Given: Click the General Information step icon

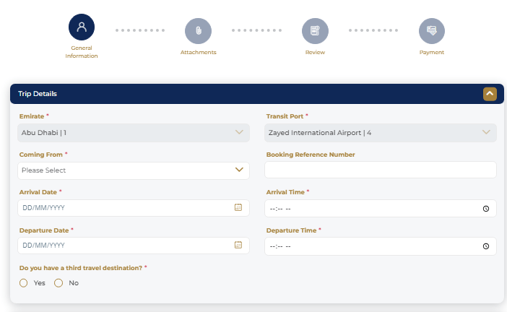Looking at the screenshot, I should click(82, 27).
